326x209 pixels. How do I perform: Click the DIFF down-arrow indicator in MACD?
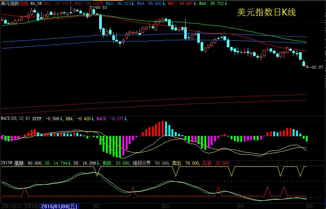click(62, 119)
